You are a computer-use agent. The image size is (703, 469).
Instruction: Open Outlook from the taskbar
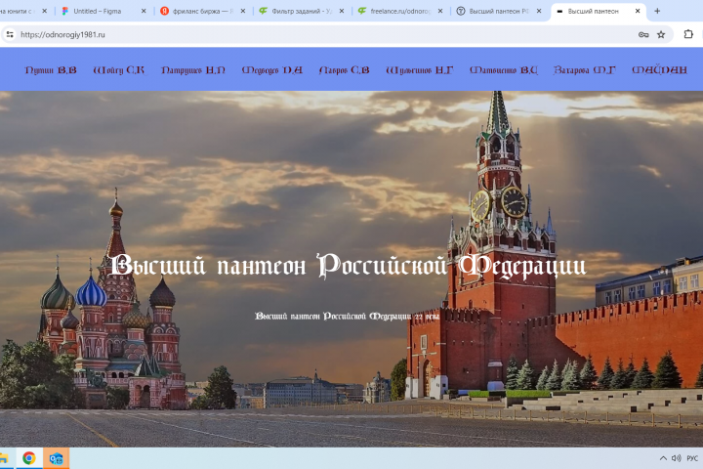56,458
